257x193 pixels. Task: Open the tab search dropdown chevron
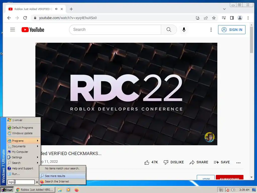224,9
